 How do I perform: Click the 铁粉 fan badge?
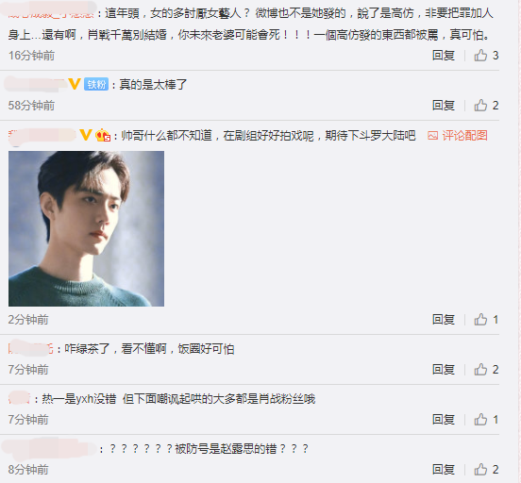(x=96, y=84)
